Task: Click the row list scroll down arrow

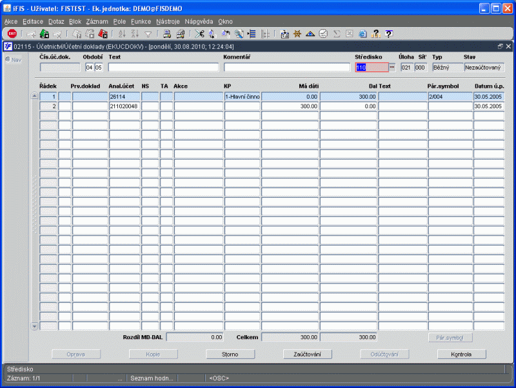Action: click(34, 326)
